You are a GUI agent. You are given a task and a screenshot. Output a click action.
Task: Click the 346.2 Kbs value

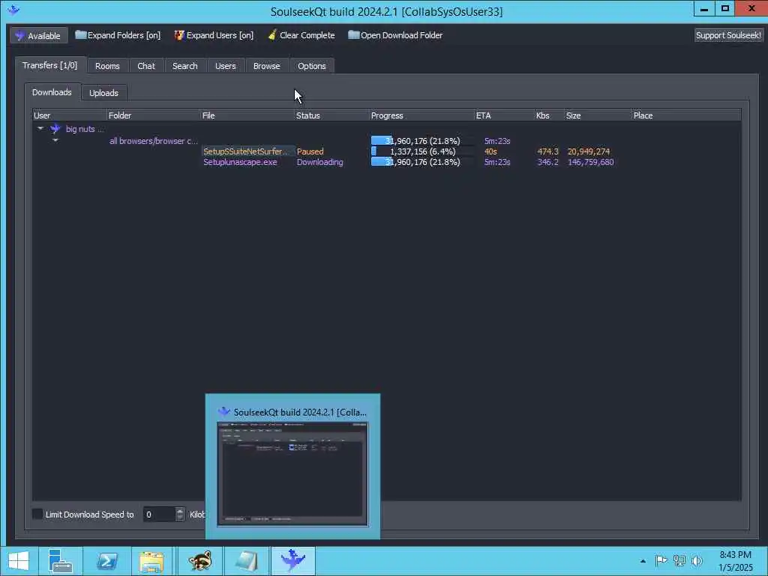pyautogui.click(x=547, y=162)
